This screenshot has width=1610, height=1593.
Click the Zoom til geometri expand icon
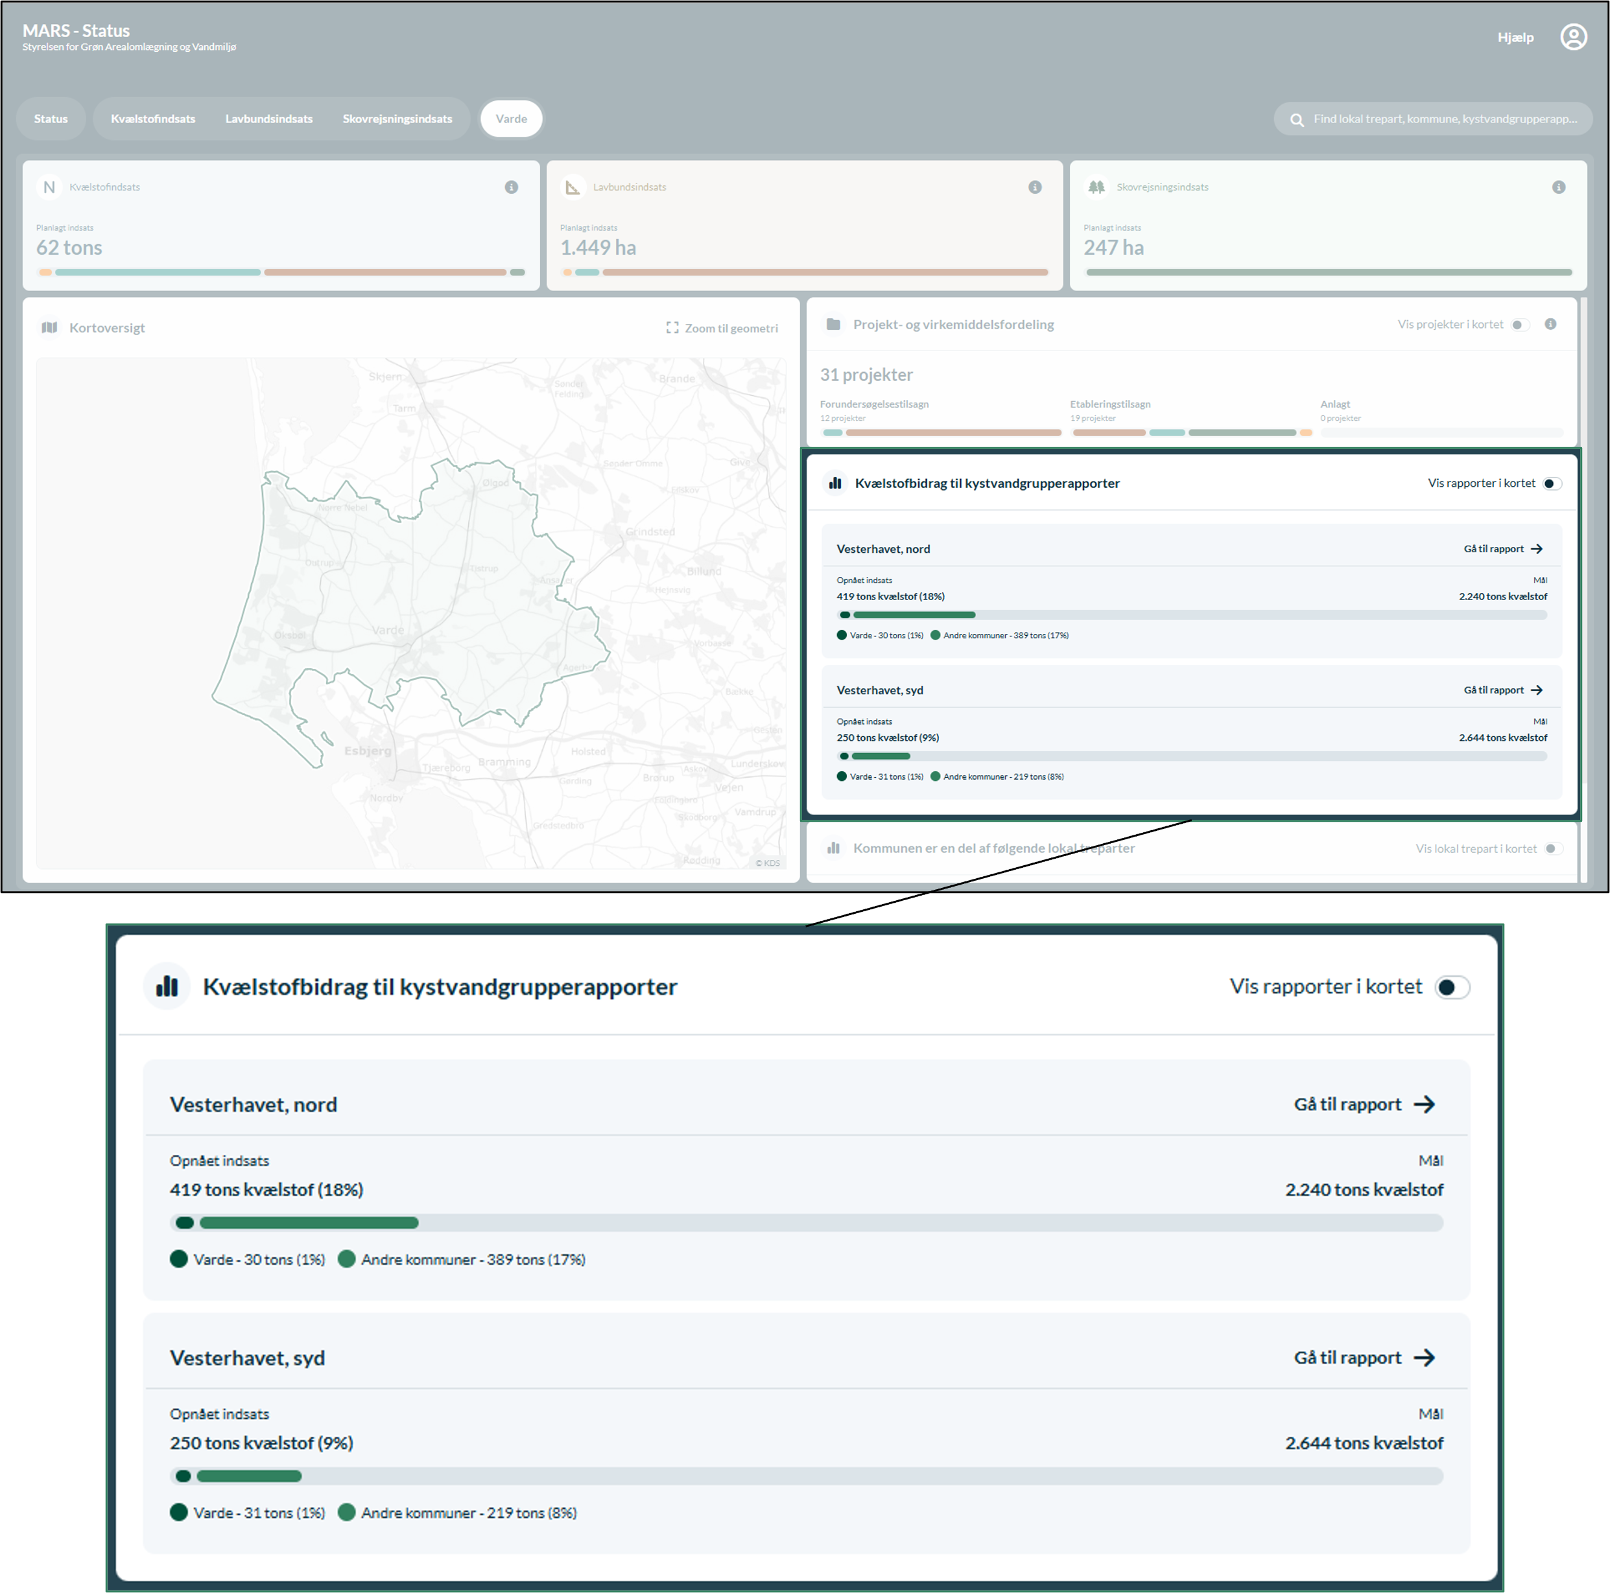[x=672, y=328]
